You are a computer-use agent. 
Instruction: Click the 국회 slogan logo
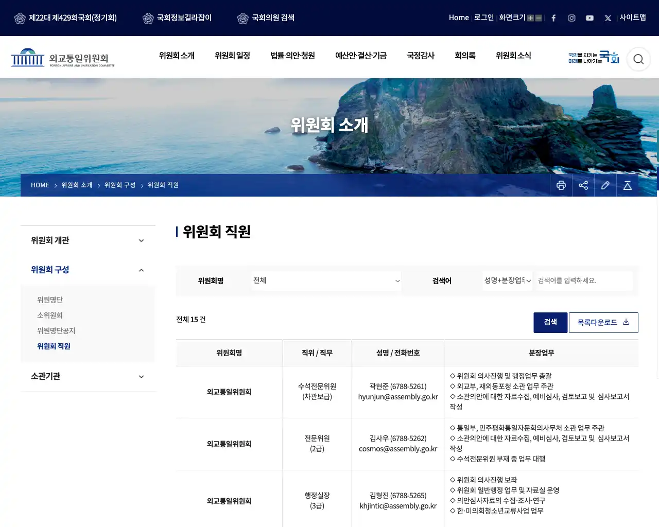coord(594,57)
